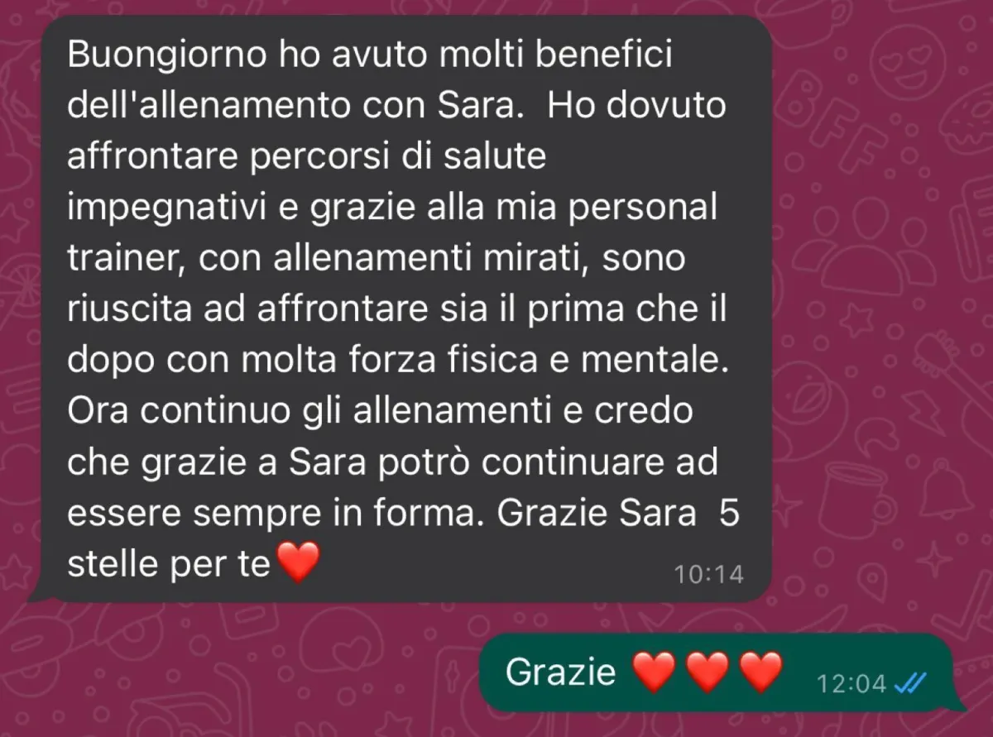
Task: Select the green 'Grazie' sent message bubble
Action: click(x=720, y=672)
